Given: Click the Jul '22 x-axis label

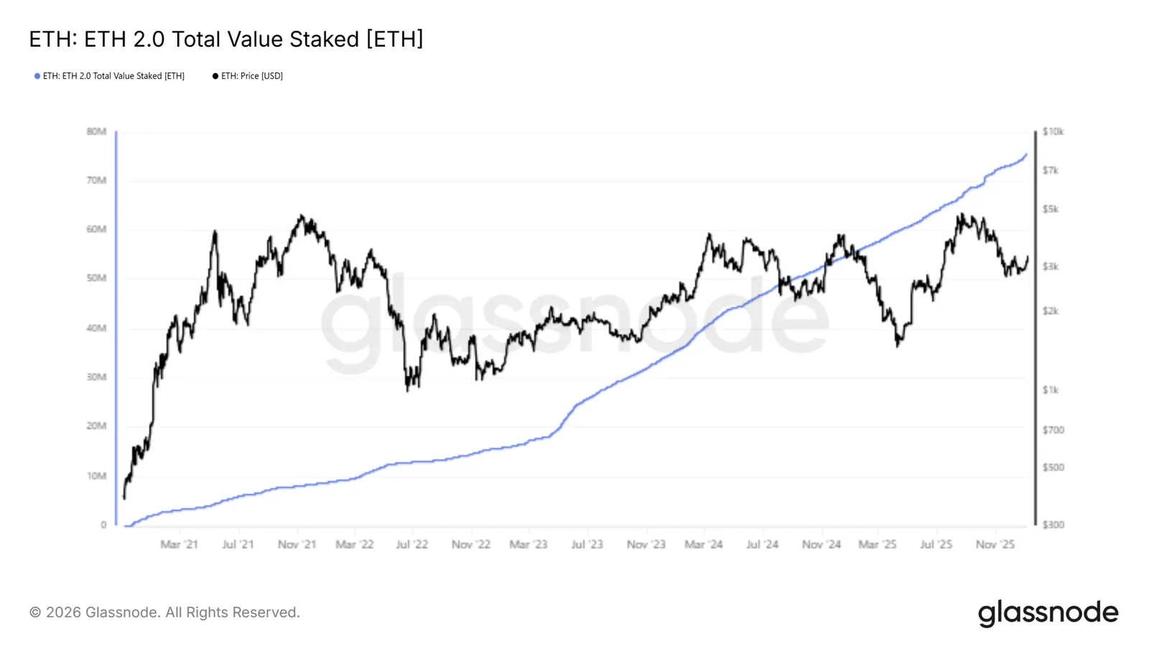Looking at the screenshot, I should (x=412, y=545).
